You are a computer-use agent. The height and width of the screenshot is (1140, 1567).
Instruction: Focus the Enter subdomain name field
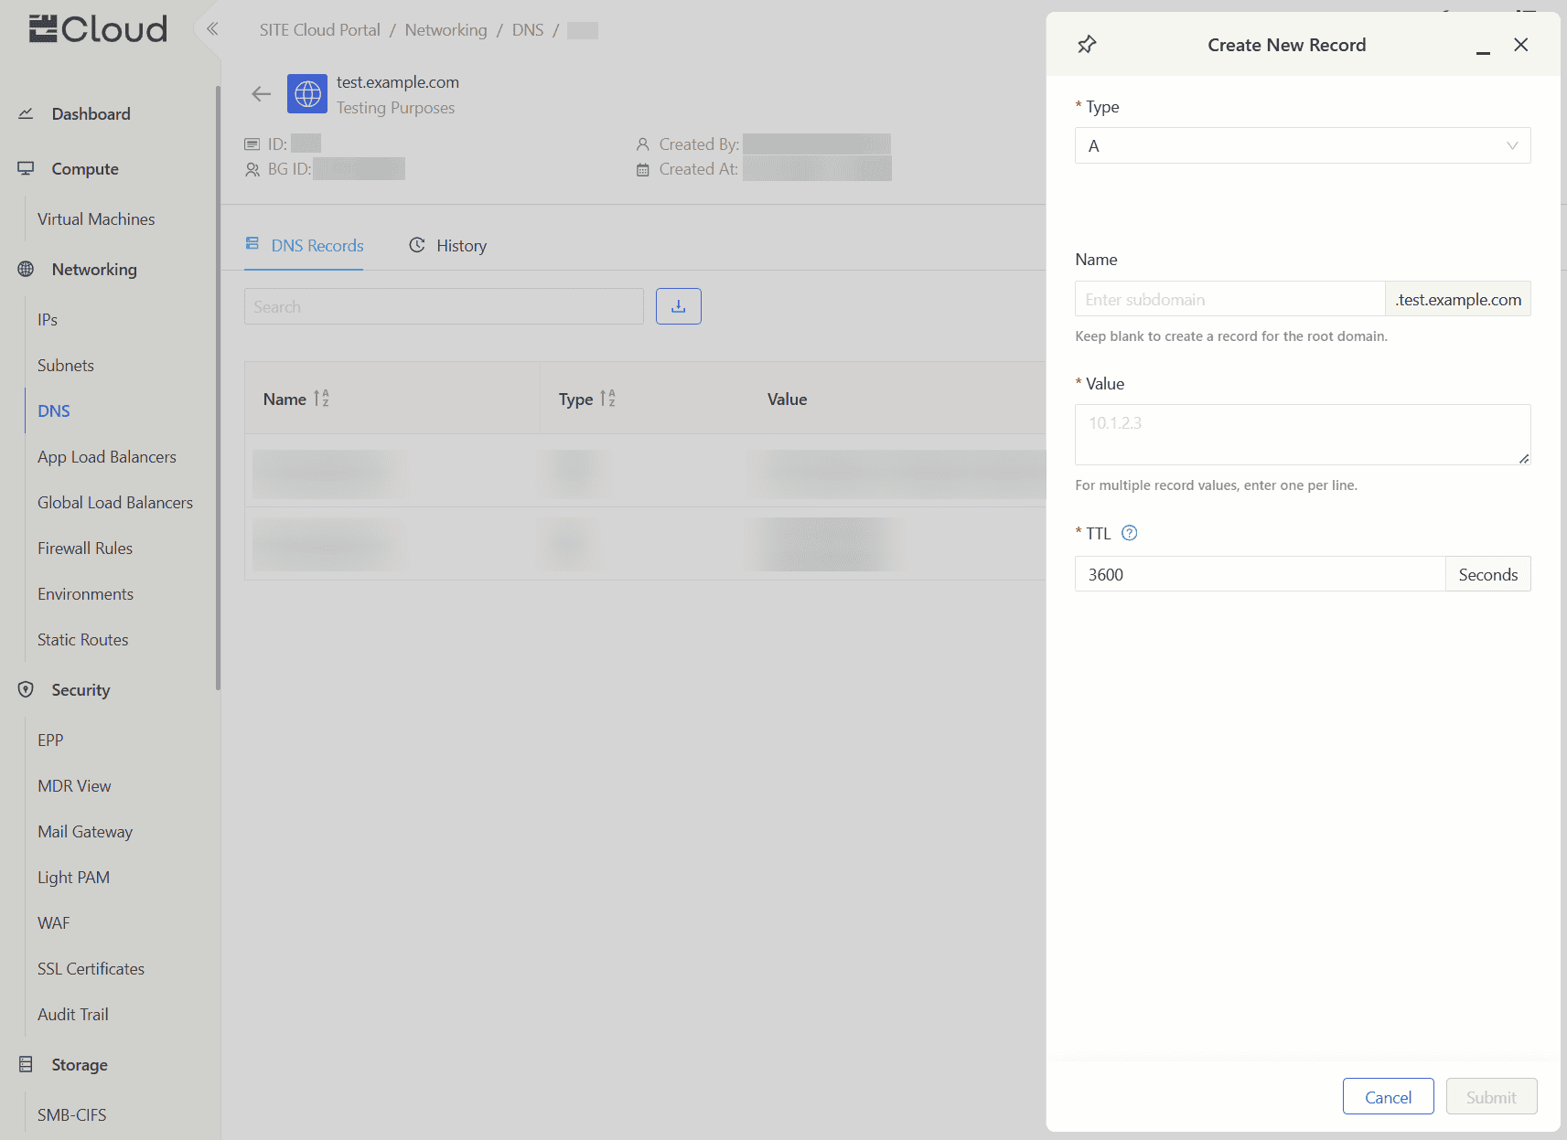[1229, 300]
